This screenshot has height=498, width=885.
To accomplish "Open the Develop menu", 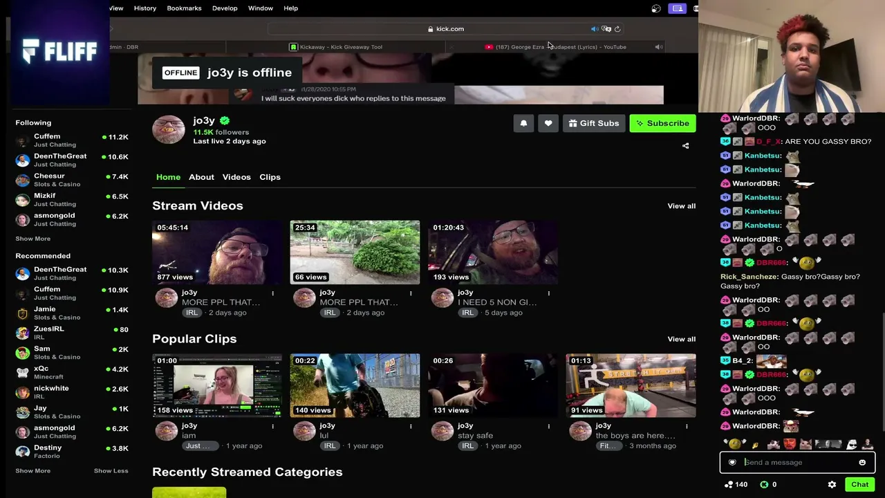I will coord(225,8).
